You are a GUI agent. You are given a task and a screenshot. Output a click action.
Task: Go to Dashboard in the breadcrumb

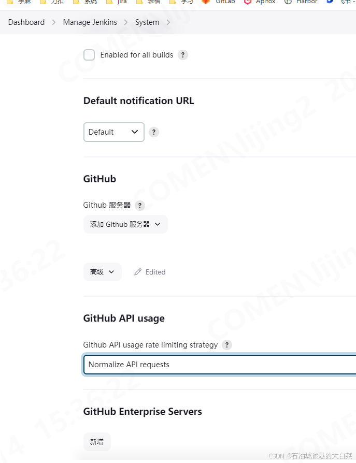coord(26,22)
